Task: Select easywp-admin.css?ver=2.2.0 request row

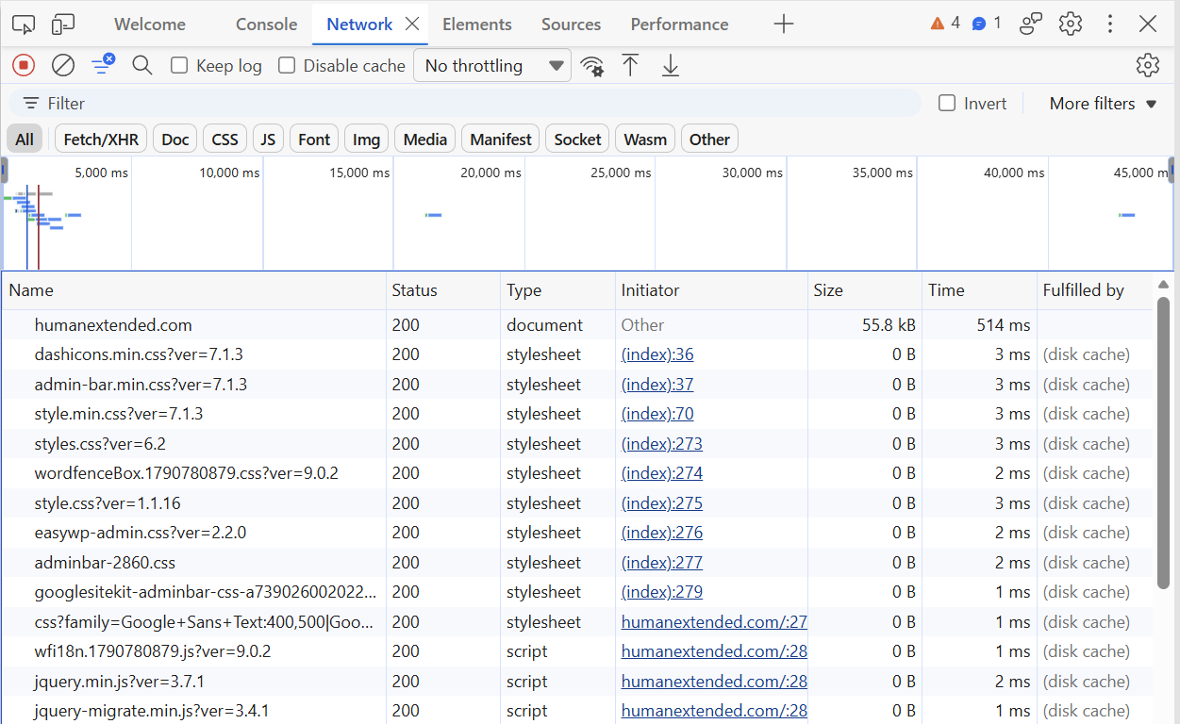Action: click(x=577, y=533)
